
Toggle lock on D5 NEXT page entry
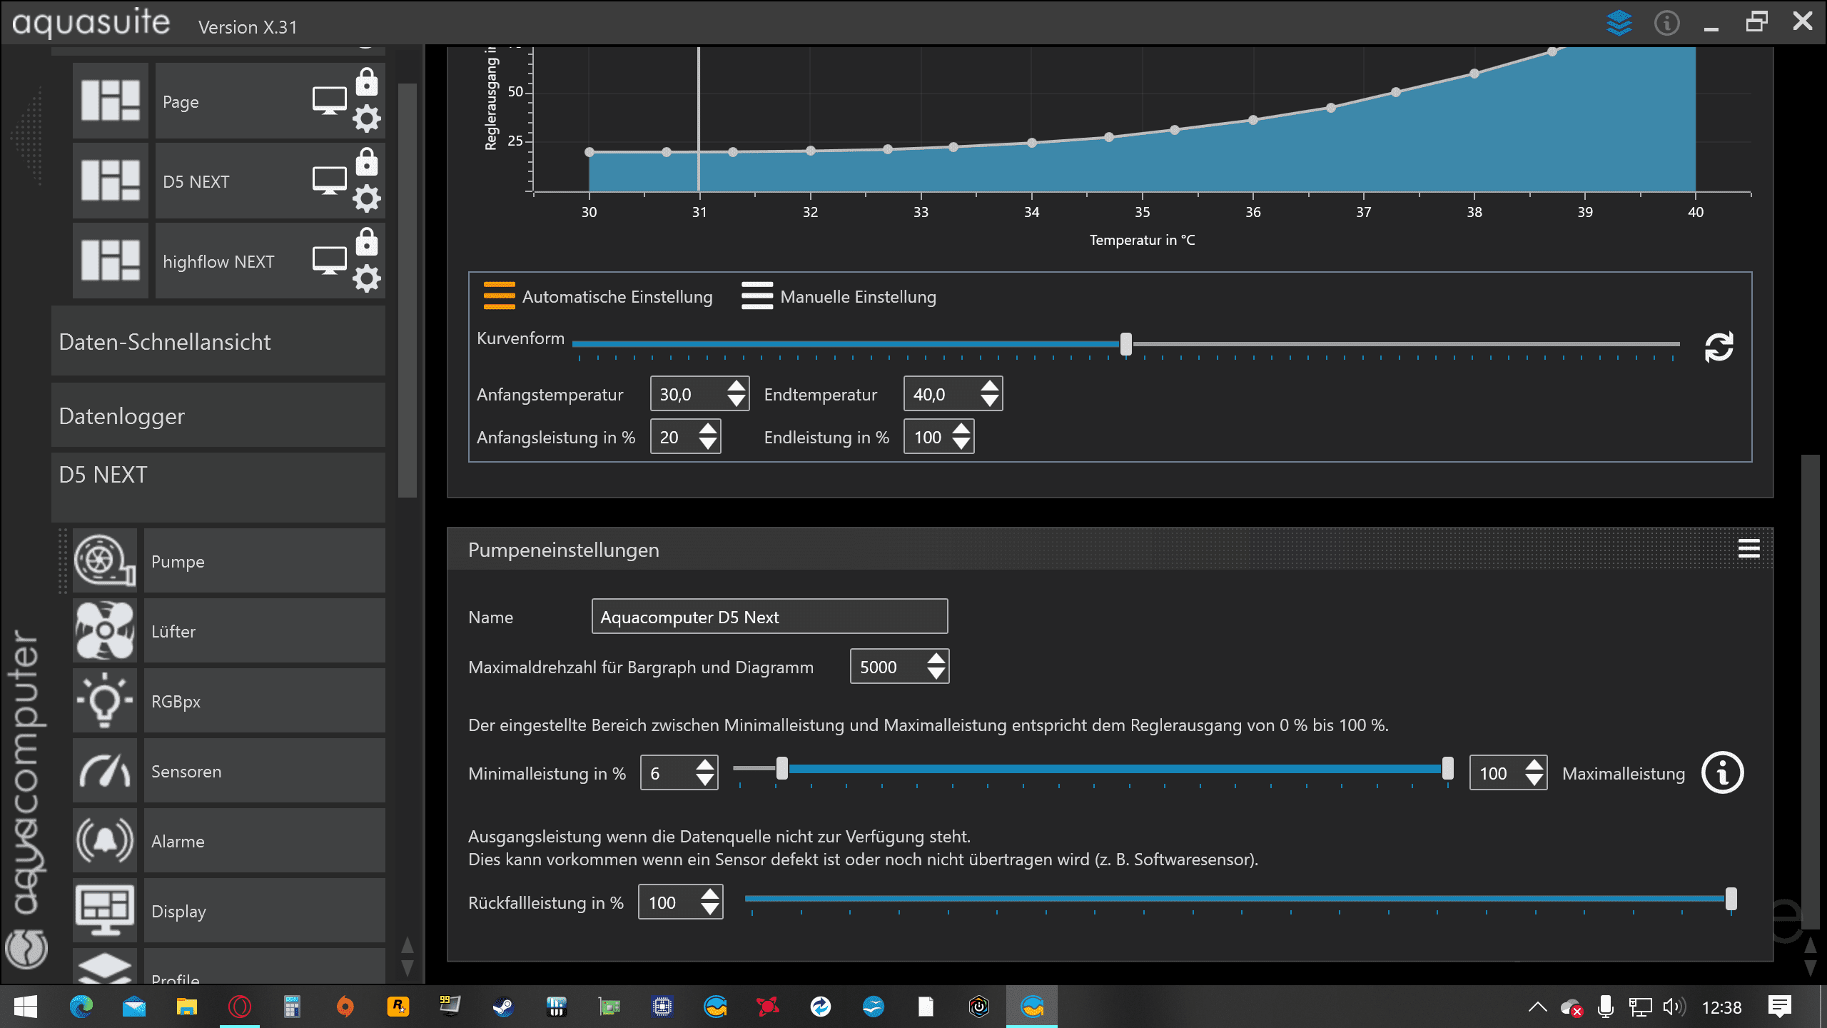pos(367,162)
